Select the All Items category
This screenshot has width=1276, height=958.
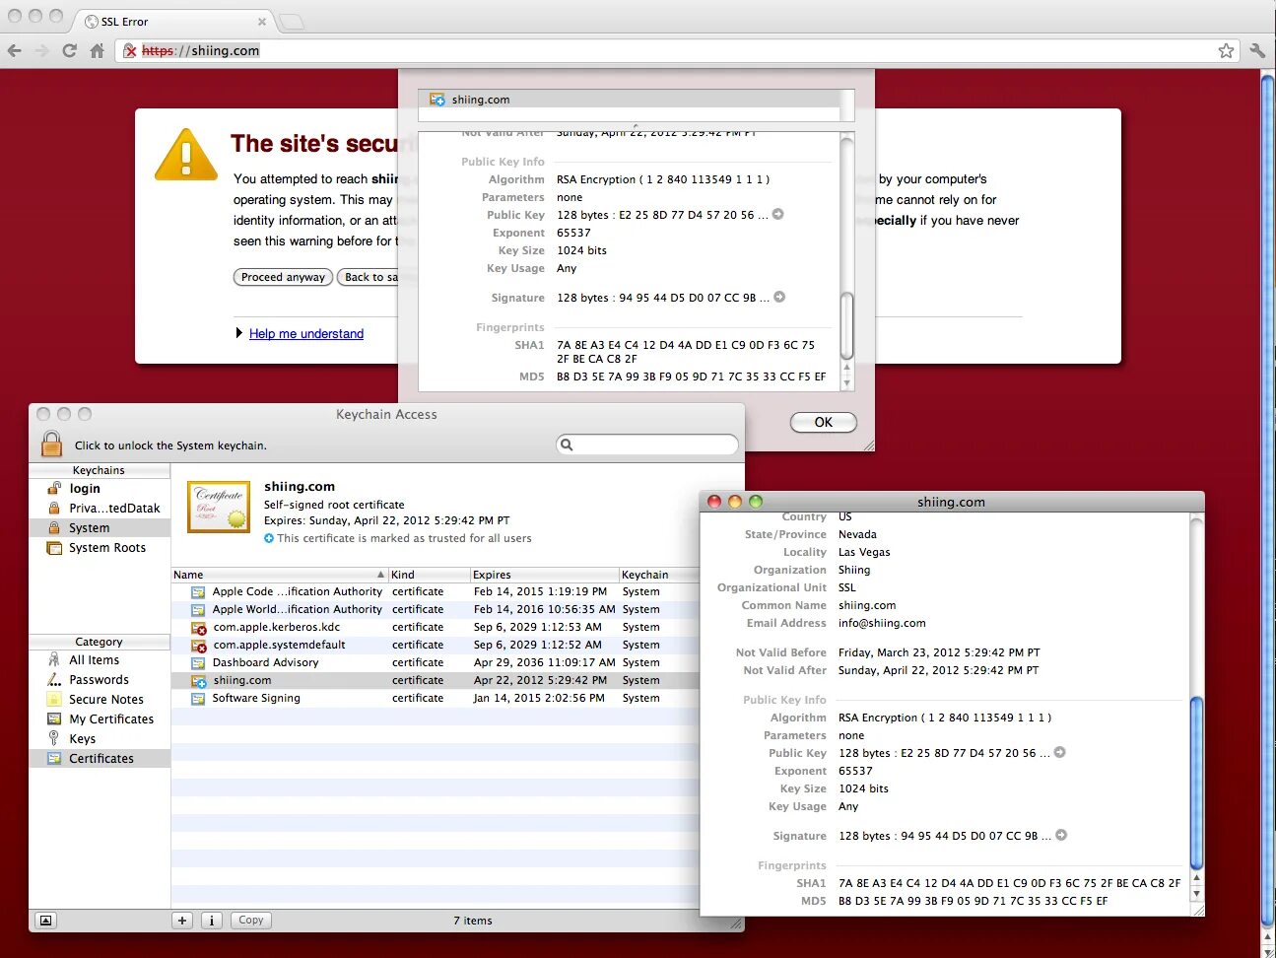click(x=100, y=660)
